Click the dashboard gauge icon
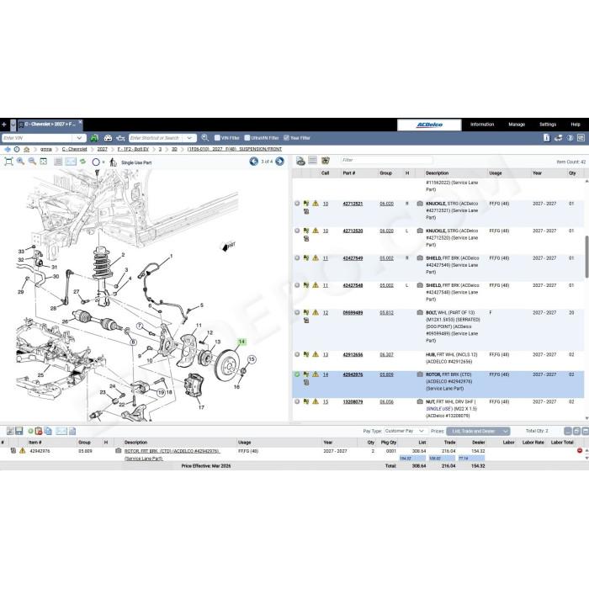 click(108, 138)
